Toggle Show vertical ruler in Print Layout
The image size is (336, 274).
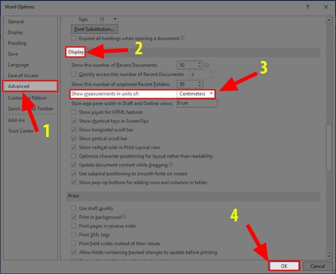pyautogui.click(x=73, y=147)
